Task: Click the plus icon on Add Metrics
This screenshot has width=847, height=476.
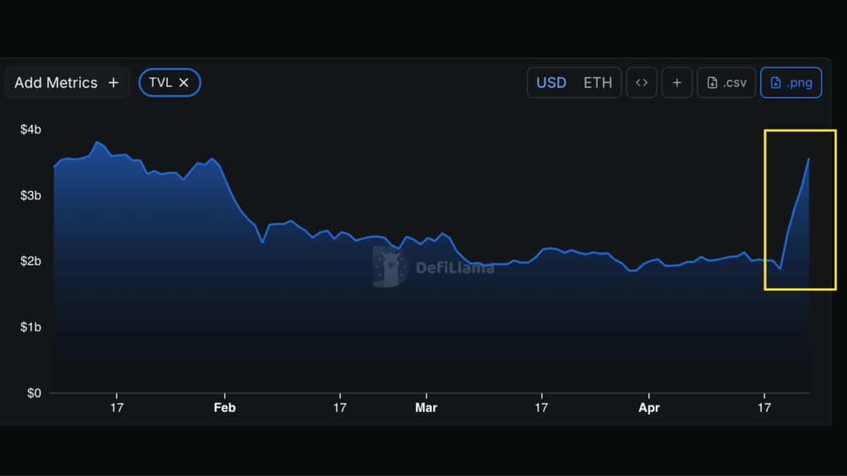Action: (x=114, y=83)
